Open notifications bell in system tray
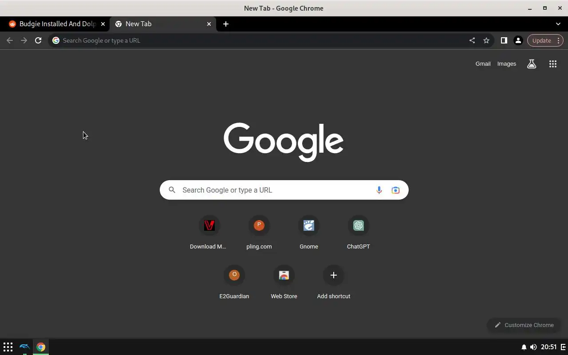This screenshot has height=355, width=568. point(524,347)
